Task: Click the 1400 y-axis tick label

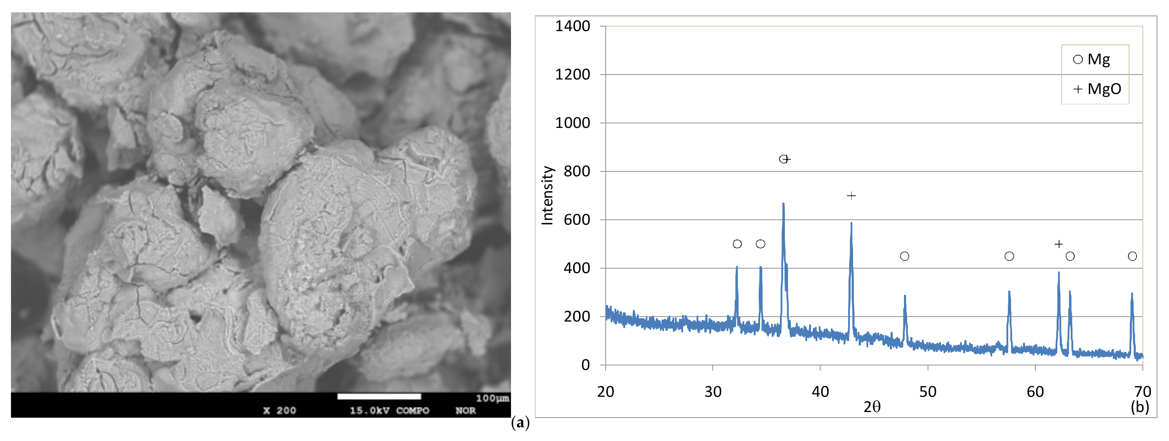Action: [x=573, y=26]
